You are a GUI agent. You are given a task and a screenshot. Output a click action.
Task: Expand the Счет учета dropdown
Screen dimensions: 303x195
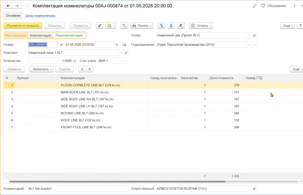pos(122,61)
